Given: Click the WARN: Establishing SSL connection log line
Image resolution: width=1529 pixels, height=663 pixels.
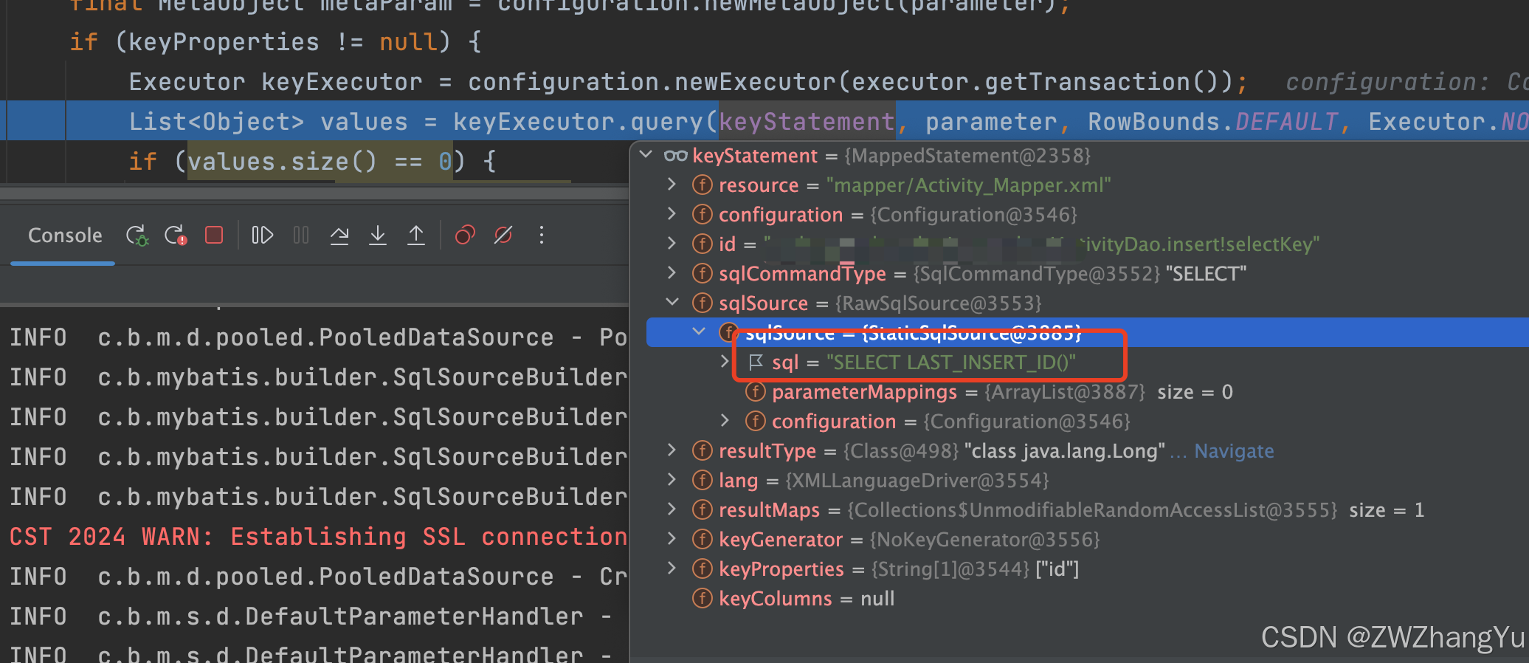Looking at the screenshot, I should [x=318, y=537].
